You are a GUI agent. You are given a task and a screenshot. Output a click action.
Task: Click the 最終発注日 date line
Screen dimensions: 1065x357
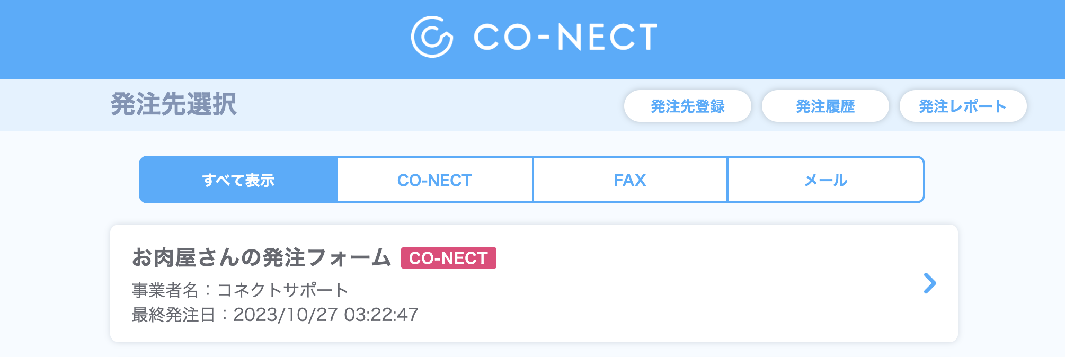[275, 315]
